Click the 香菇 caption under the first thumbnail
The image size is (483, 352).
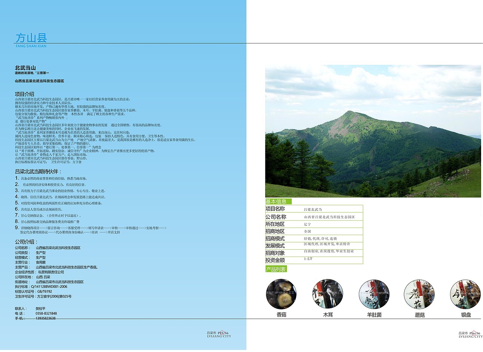[x=281, y=315]
